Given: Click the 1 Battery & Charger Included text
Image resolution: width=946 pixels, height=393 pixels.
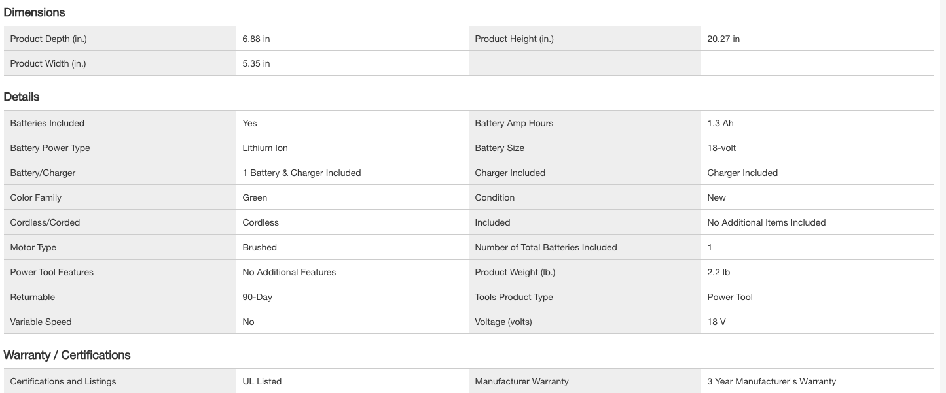Looking at the screenshot, I should [x=302, y=173].
